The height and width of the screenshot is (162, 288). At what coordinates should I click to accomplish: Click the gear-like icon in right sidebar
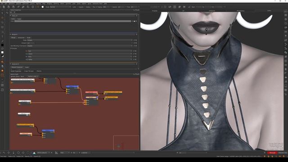pyautogui.click(x=286, y=19)
